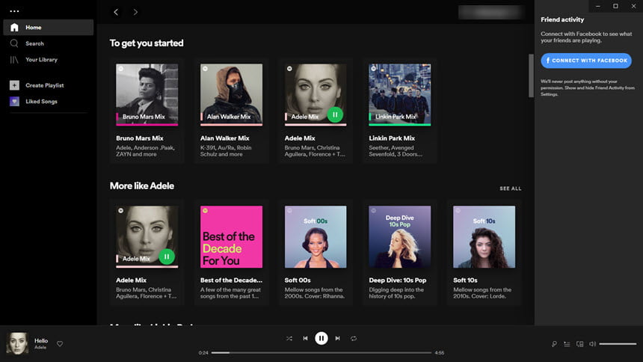Click To get you started heading
This screenshot has height=362, width=643.
point(147,43)
